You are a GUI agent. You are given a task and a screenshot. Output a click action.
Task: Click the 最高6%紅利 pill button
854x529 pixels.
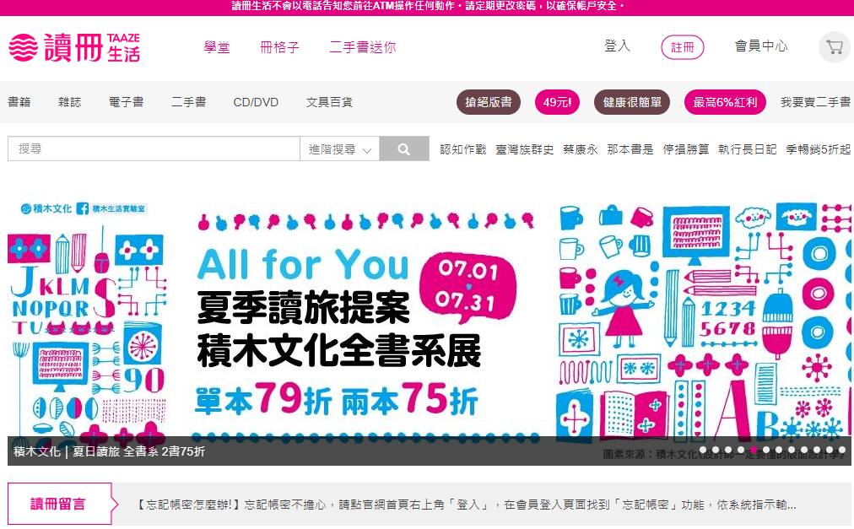pyautogui.click(x=725, y=102)
